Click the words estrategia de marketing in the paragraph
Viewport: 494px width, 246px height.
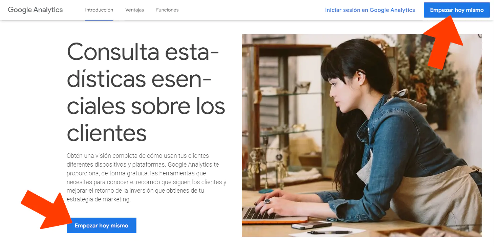99,199
